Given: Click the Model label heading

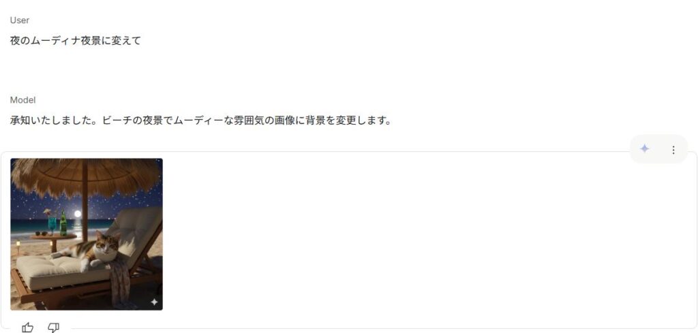Looking at the screenshot, I should 22,100.
